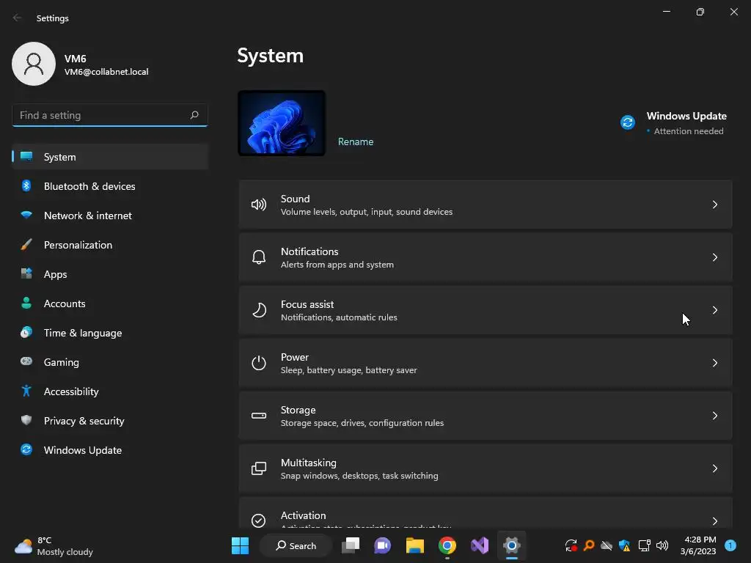Launch Google Chrome from the taskbar
Image resolution: width=751 pixels, height=563 pixels.
(447, 545)
